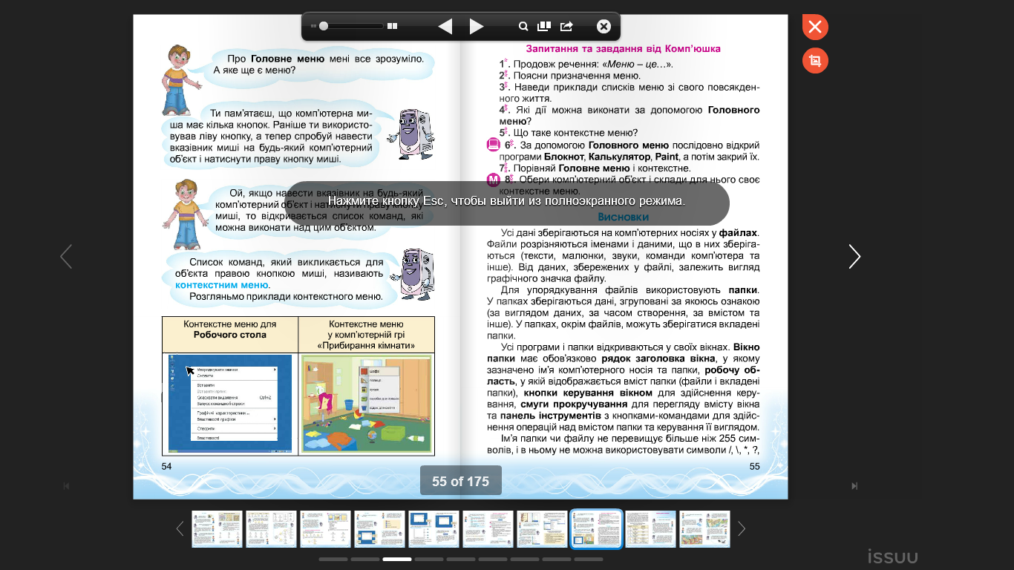This screenshot has width=1014, height=570.
Task: Click the pink computer icon beside task 6
Action: pos(494,145)
